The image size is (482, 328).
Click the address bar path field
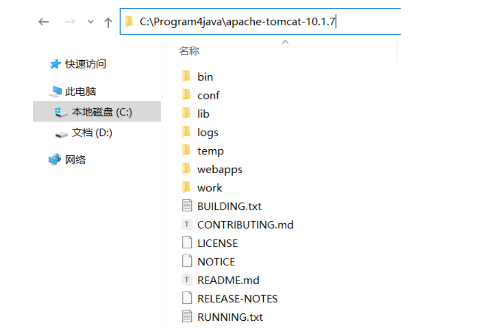tap(260, 21)
